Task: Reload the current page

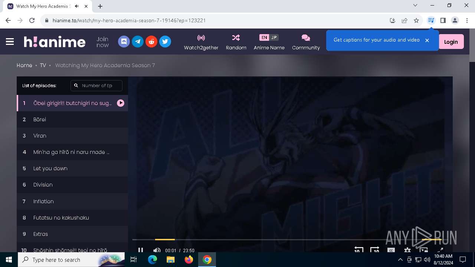Action: 32,20
